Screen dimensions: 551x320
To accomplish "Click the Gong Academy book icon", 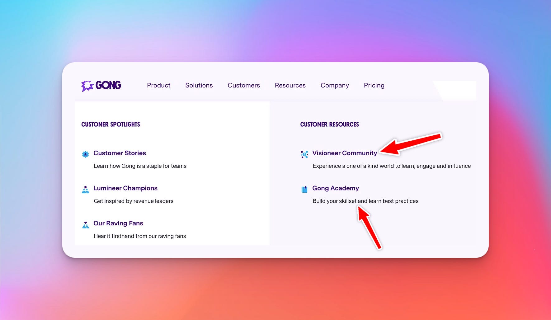I will tap(304, 189).
